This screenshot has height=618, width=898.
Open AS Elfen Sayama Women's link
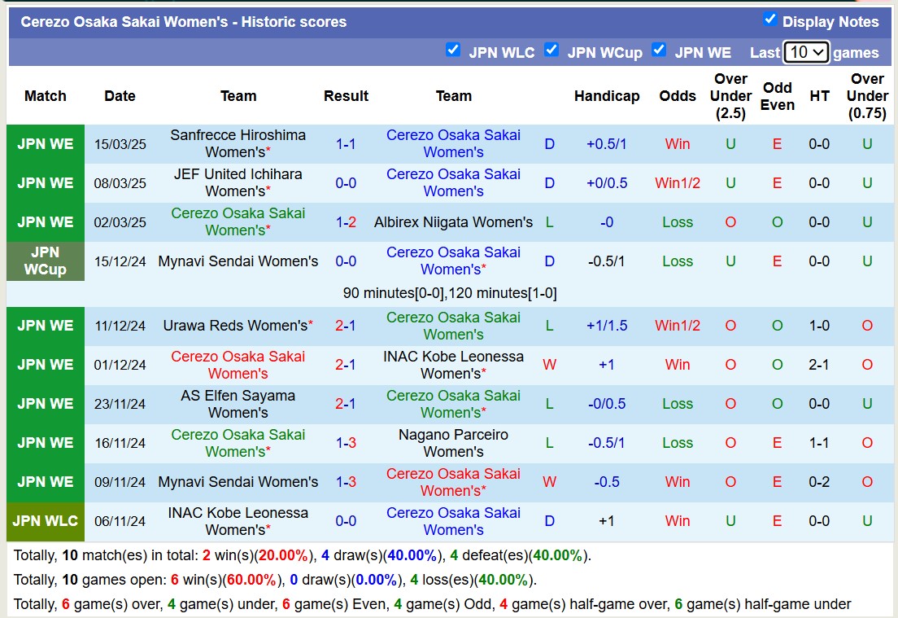click(x=238, y=404)
